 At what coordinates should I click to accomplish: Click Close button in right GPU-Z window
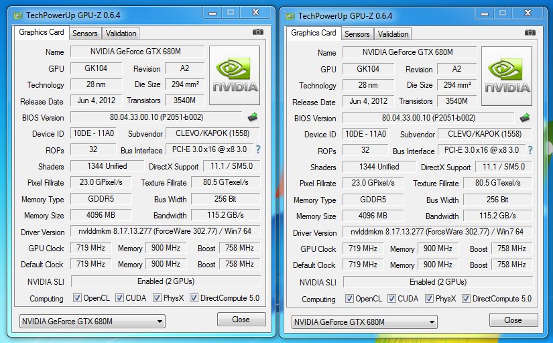(513, 320)
